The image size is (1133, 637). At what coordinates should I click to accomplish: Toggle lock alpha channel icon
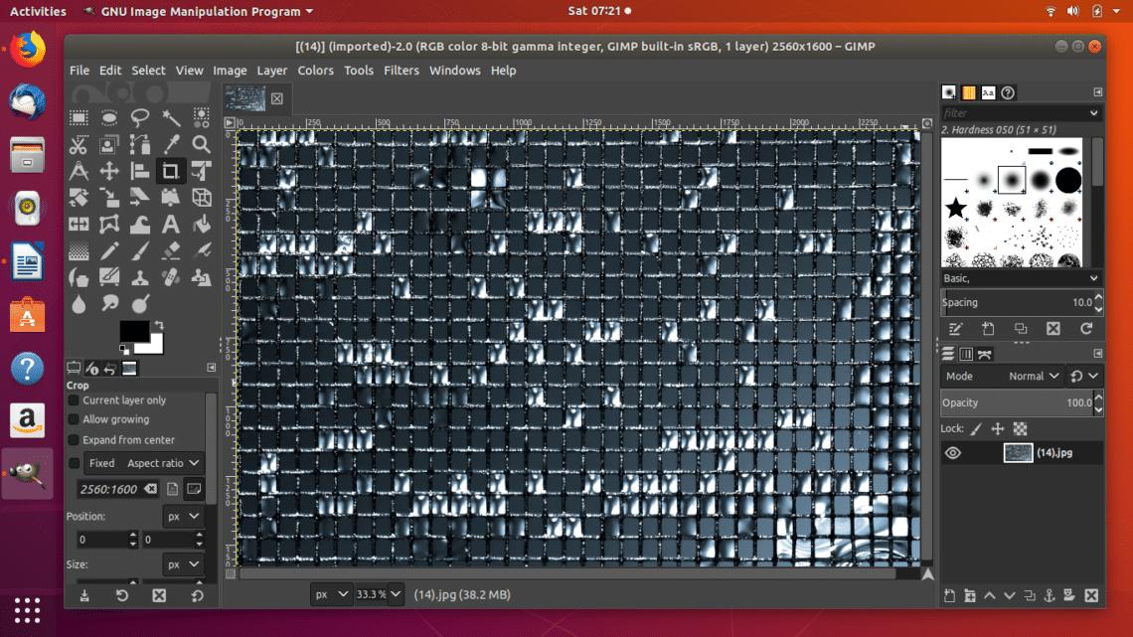1021,429
